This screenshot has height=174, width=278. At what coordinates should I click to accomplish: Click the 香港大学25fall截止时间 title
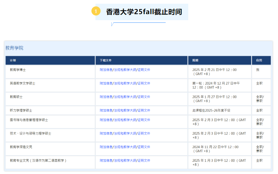coord(144,12)
